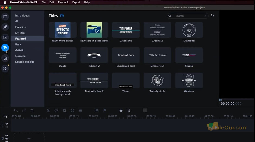Open the Edit menu
The image size is (255, 142).
[52, 2]
